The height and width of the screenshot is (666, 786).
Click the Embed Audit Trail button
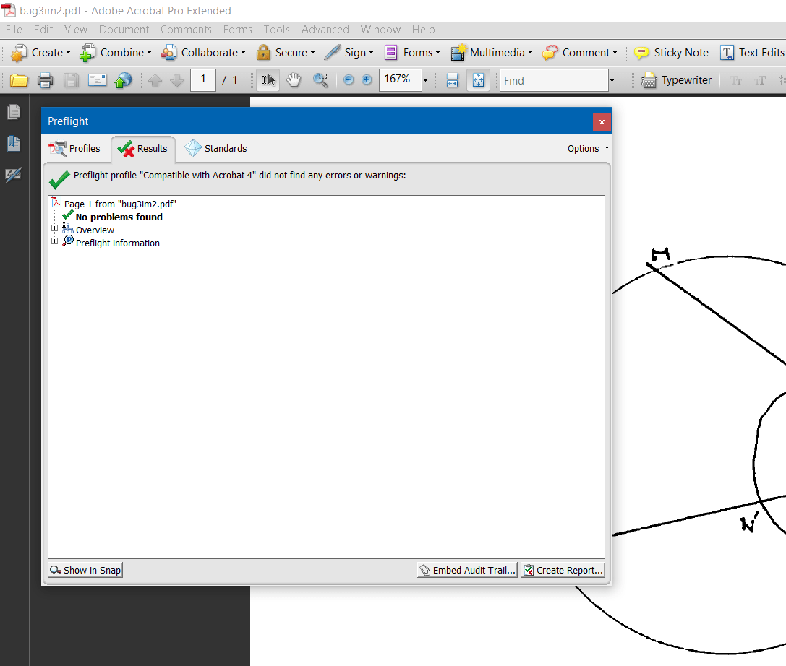467,570
